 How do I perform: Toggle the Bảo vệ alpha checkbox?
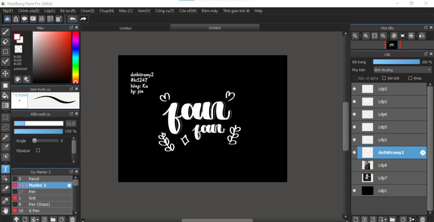355,78
